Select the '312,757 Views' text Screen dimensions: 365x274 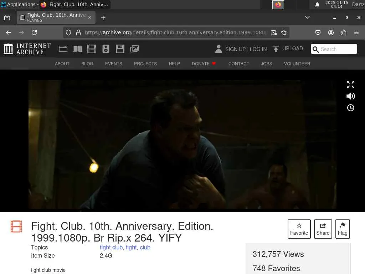(x=278, y=254)
